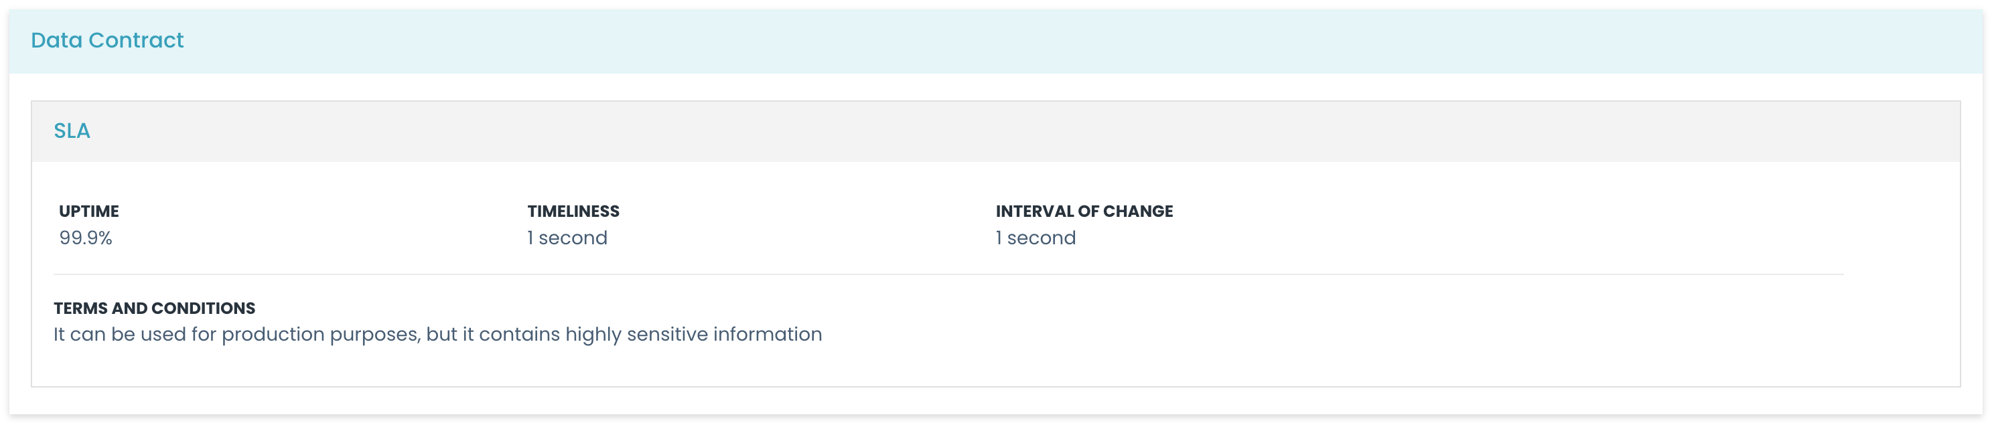Collapse the SLA section title
Image resolution: width=1992 pixels, height=423 pixels.
(x=72, y=131)
